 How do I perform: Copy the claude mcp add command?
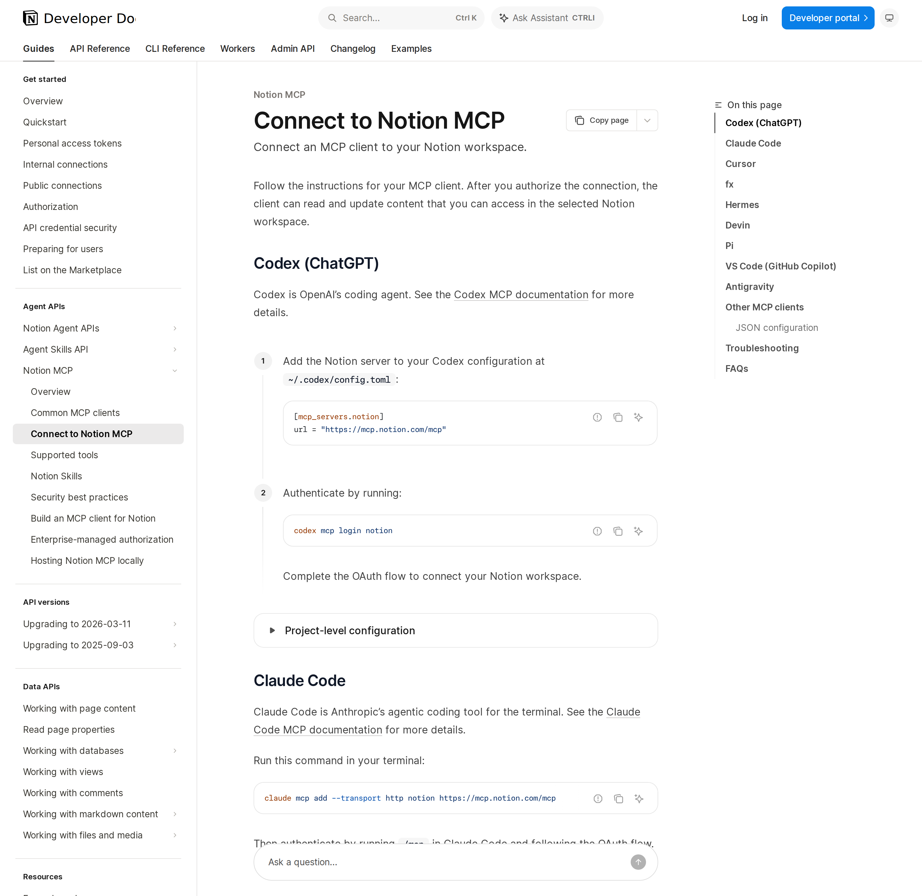[x=618, y=799]
